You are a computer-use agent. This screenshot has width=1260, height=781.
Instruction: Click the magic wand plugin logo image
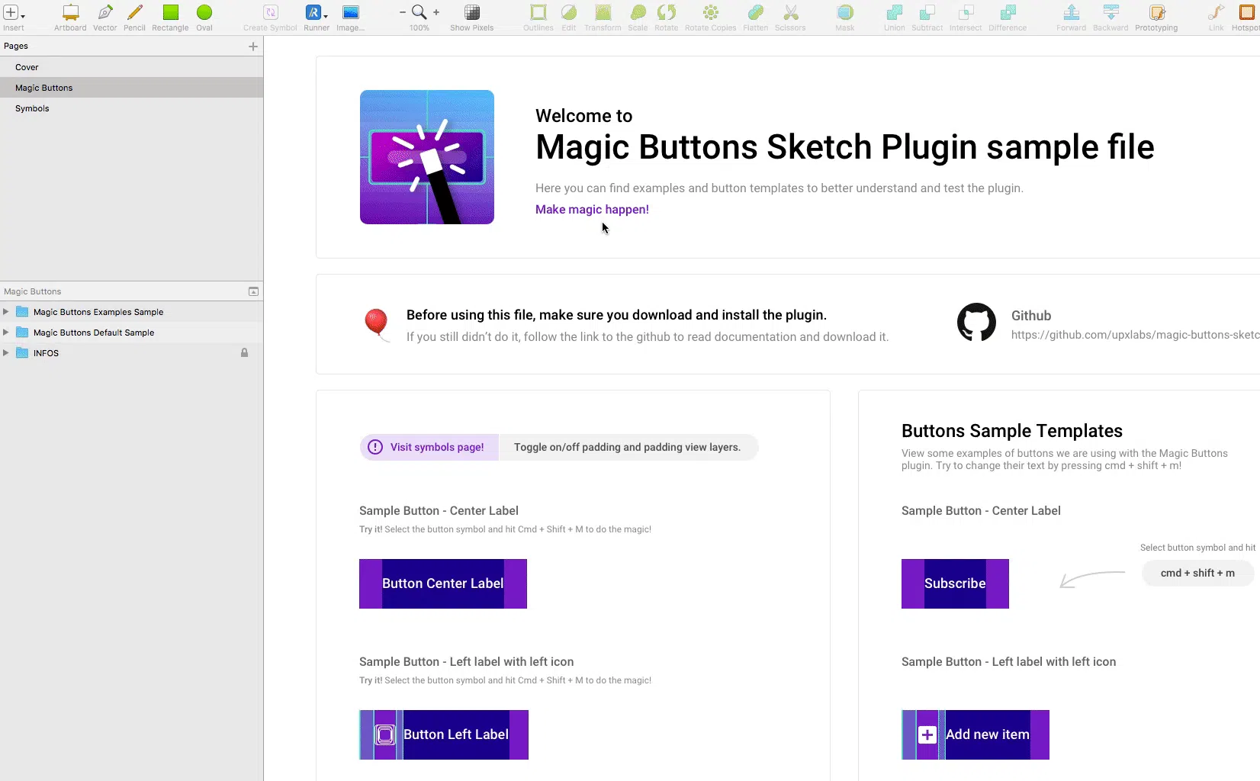pyautogui.click(x=427, y=157)
